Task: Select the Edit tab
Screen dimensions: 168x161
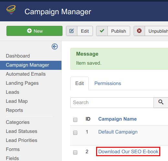Action: tap(80, 83)
